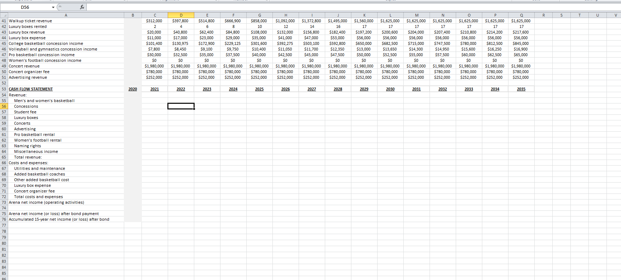Select the "College basketball concession income" cell
621x280 pixels.
tap(66, 43)
